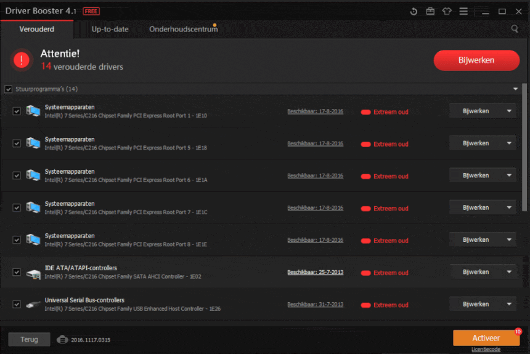Open Beschikbaar 17-8-2016 link for Root Port 1
The width and height of the screenshot is (530, 354).
(316, 111)
